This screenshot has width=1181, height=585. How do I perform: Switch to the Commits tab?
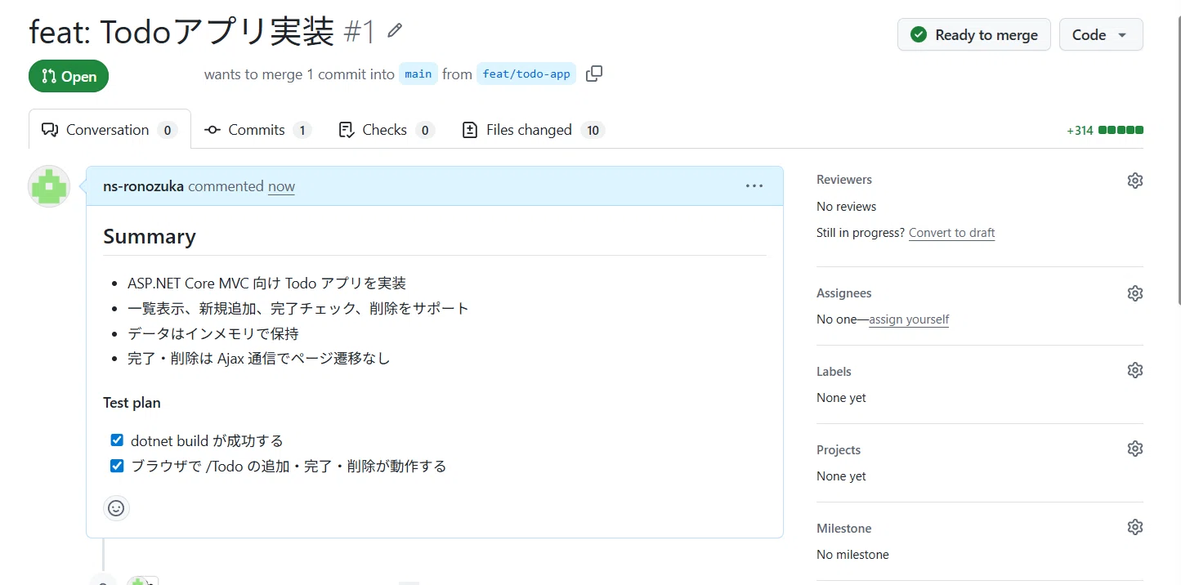click(x=257, y=130)
